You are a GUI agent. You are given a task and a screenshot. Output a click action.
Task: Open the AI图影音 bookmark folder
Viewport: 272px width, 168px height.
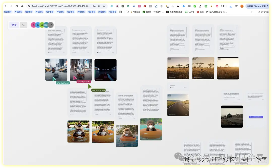coord(133,12)
